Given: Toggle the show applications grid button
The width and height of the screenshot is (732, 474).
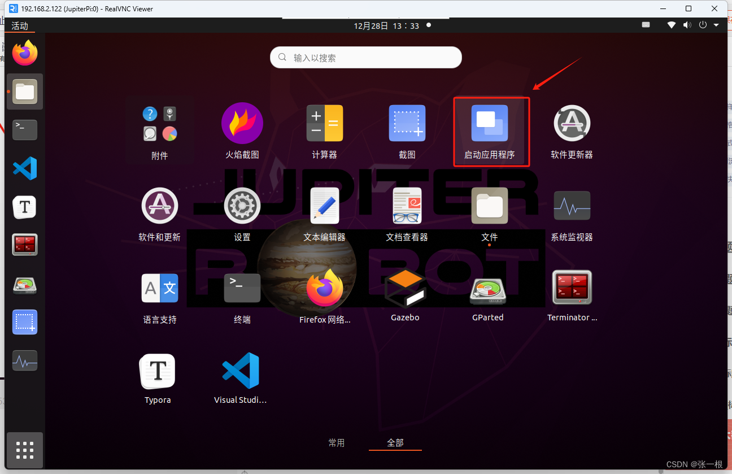Looking at the screenshot, I should [x=25, y=450].
